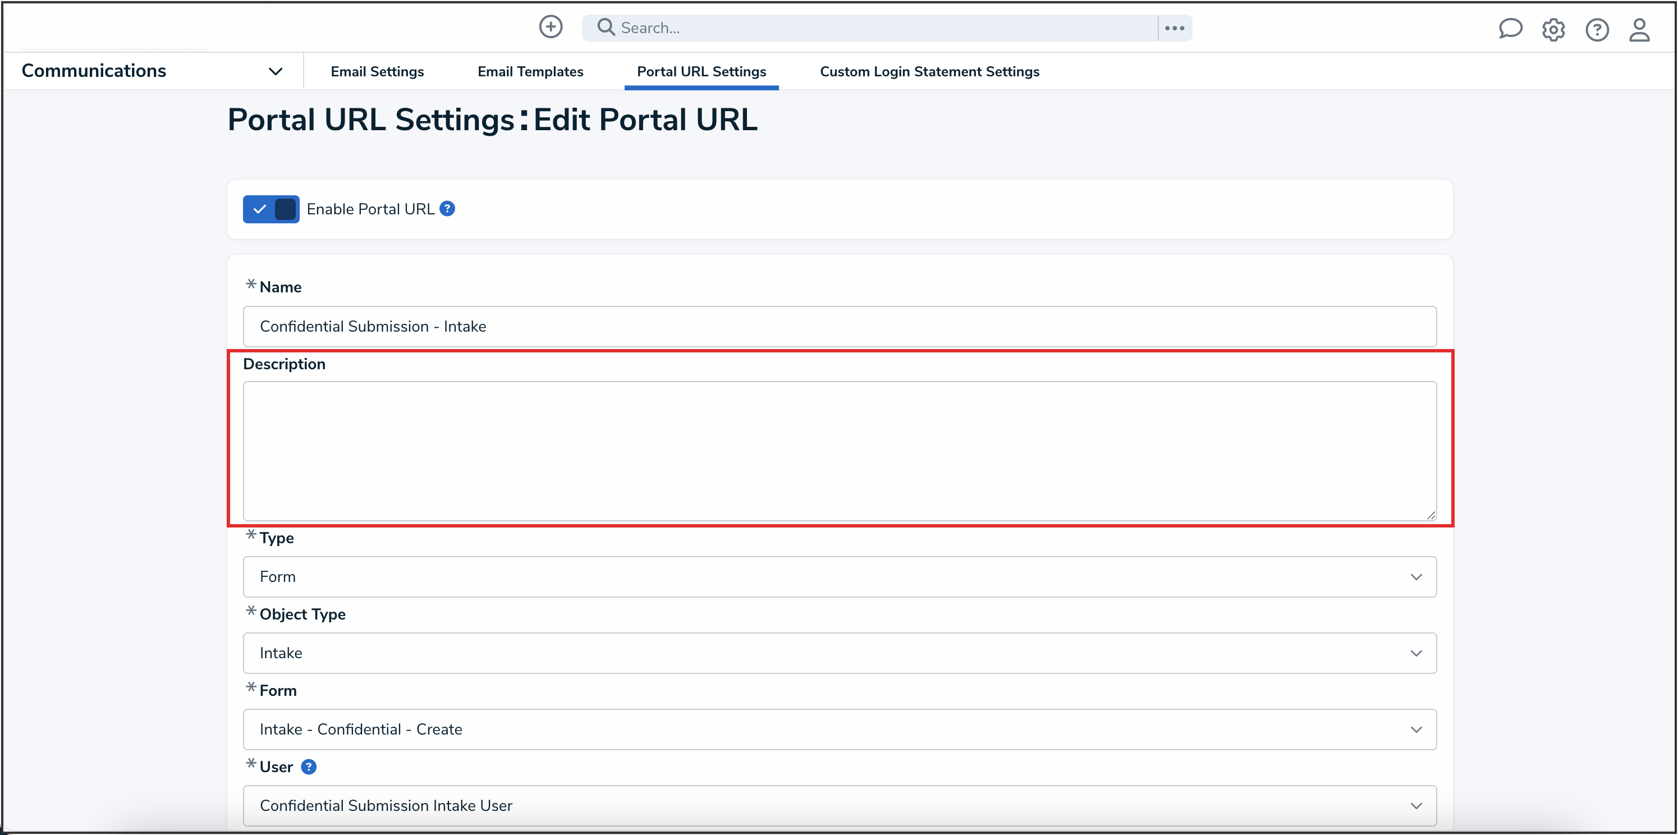Click the search magnifier icon
Viewport: 1678px width, 835px height.
coord(606,27)
